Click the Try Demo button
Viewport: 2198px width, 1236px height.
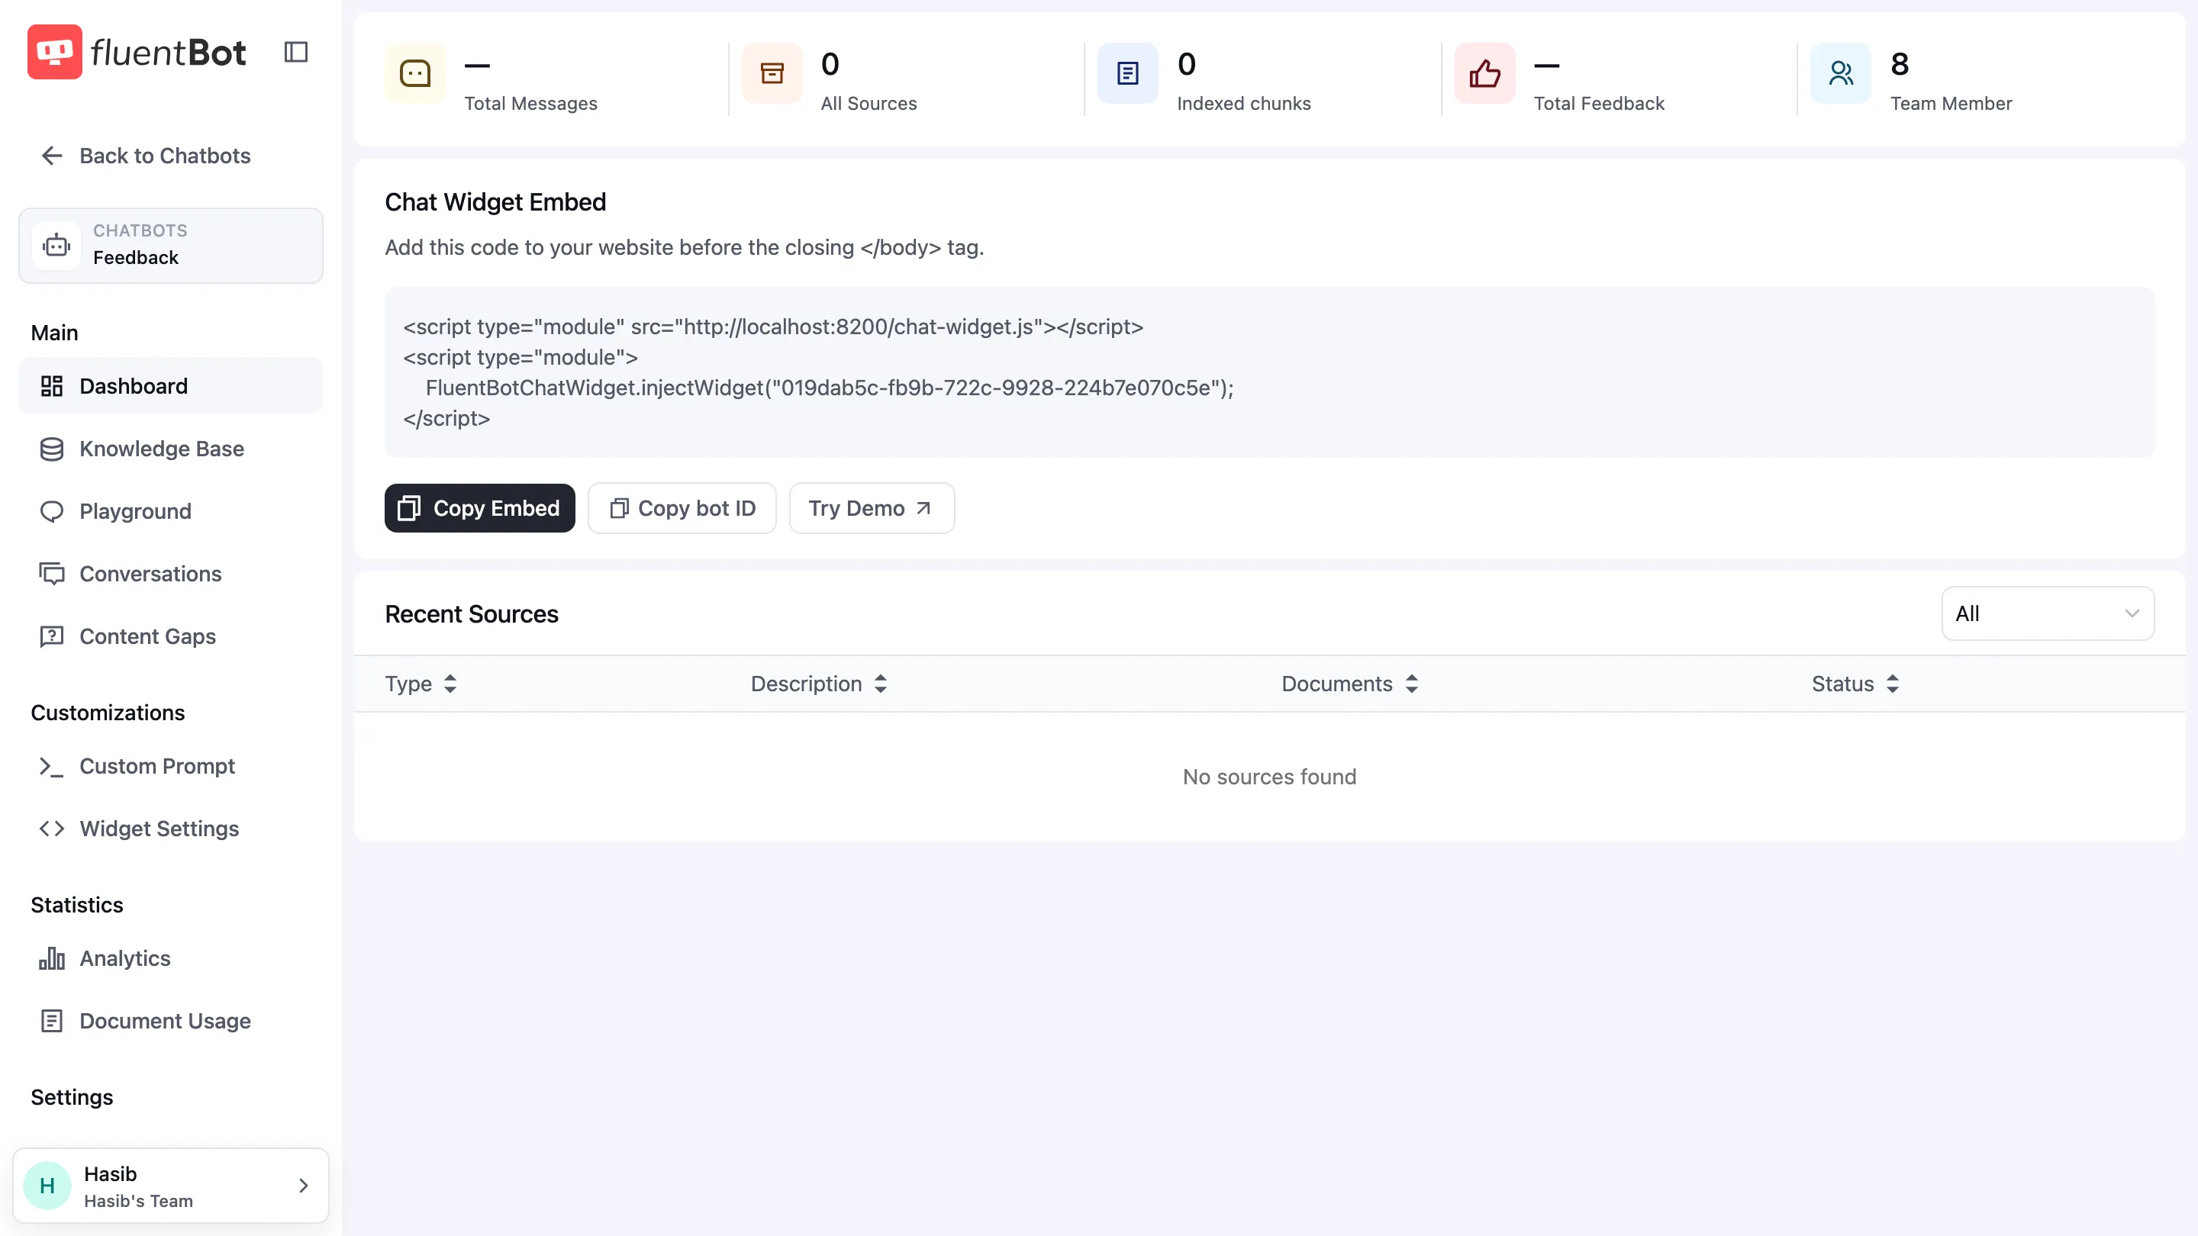click(871, 508)
